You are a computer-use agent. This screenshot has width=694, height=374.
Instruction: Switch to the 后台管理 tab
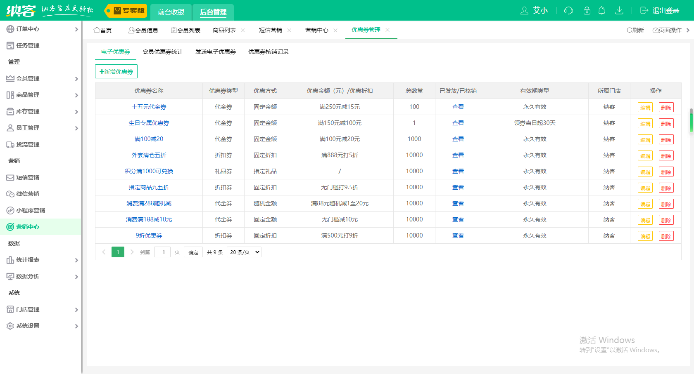point(213,12)
